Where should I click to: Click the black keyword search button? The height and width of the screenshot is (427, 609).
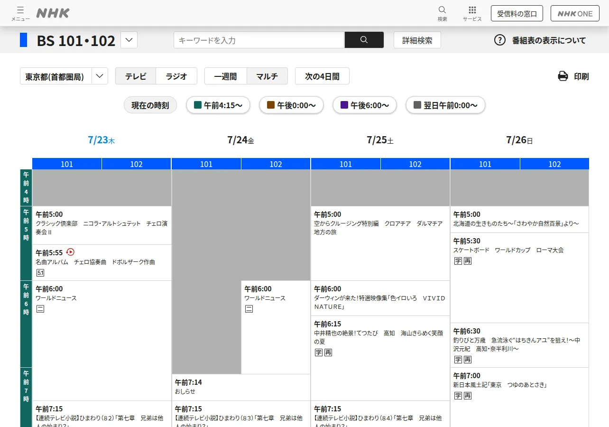pos(364,40)
